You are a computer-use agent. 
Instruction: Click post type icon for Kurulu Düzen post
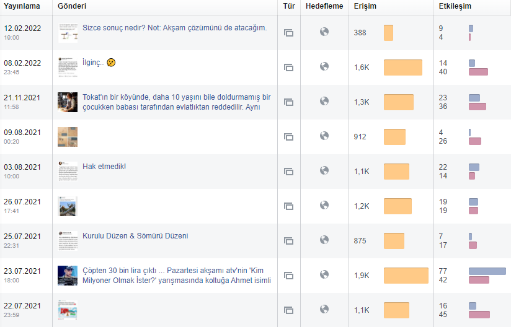(289, 241)
